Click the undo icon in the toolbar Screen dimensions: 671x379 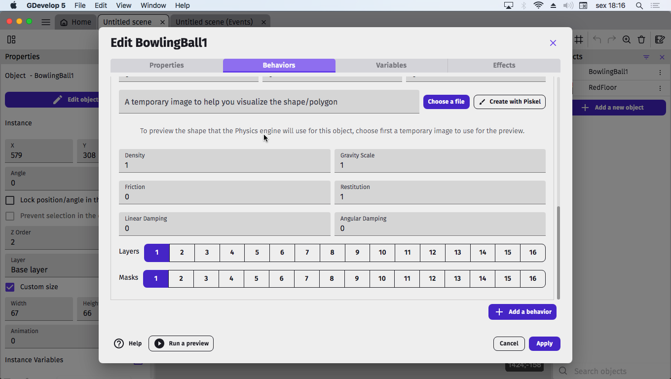coord(597,39)
